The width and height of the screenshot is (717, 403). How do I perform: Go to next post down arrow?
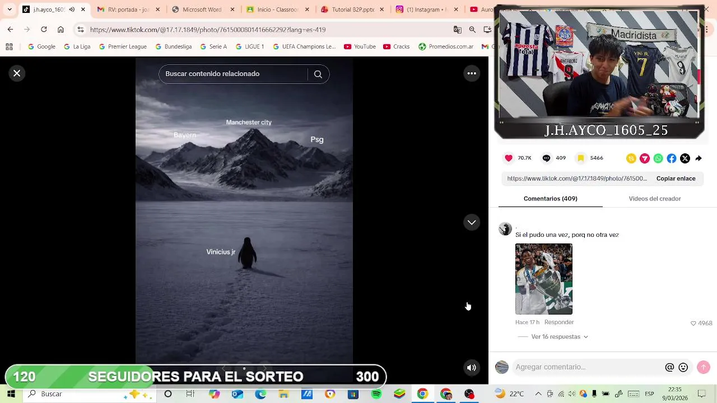point(472,222)
